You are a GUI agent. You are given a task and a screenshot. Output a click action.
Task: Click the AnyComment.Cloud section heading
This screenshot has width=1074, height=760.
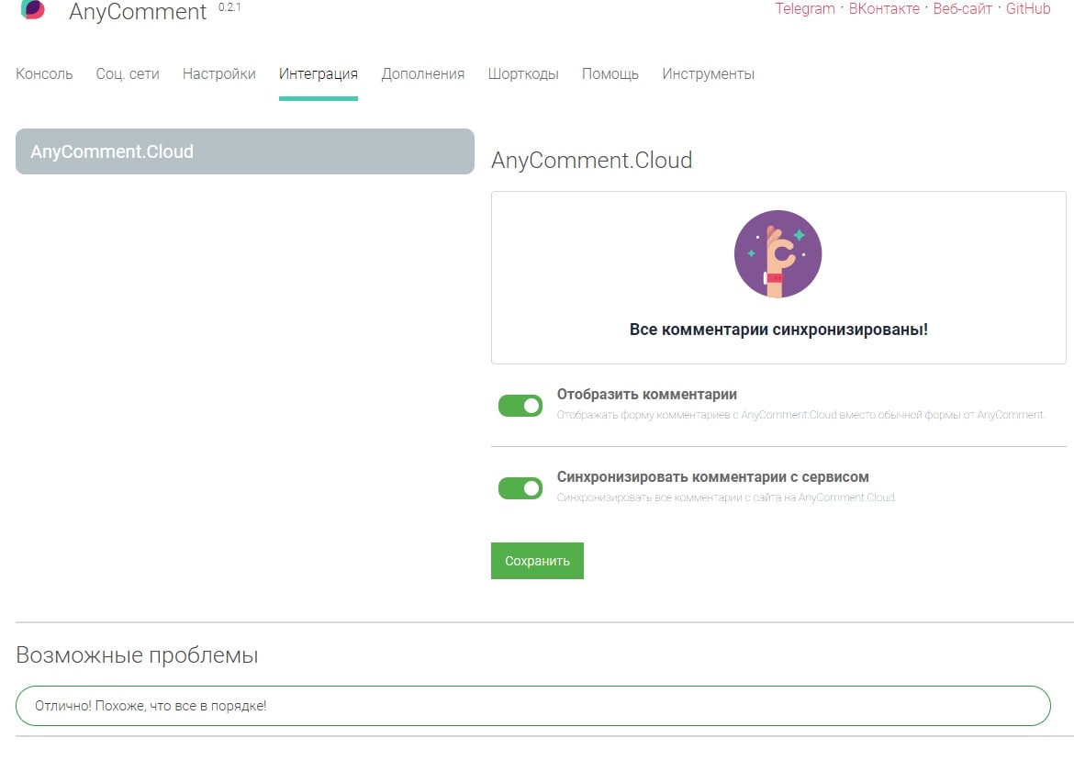592,161
